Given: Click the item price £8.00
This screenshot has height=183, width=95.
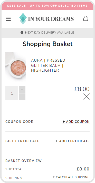Looking at the screenshot, I should pos(82,89).
